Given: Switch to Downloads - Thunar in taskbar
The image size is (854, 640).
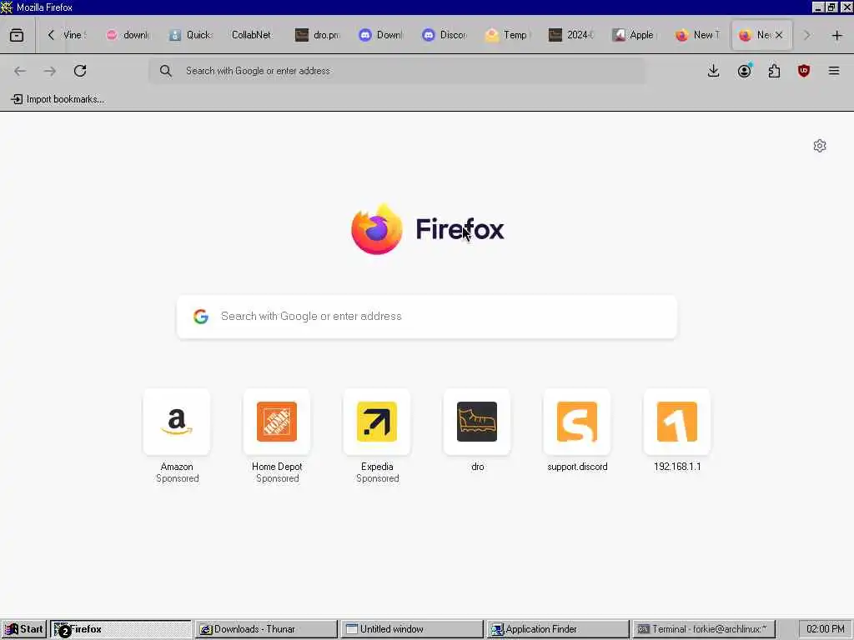Looking at the screenshot, I should [x=267, y=629].
